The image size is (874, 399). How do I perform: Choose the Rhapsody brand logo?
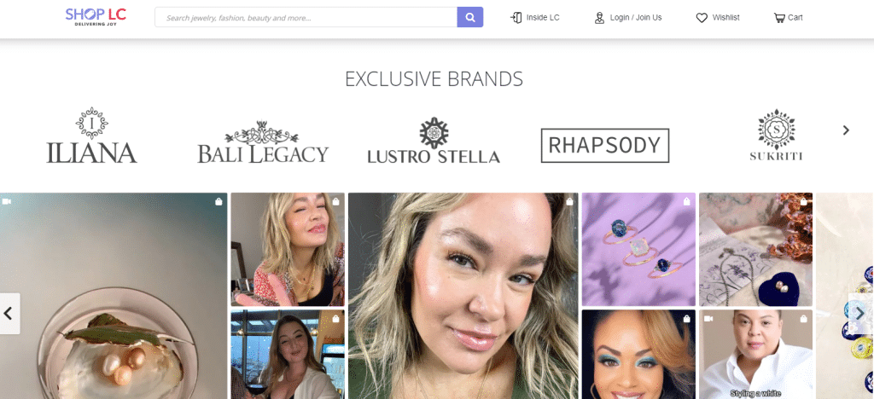coord(605,146)
